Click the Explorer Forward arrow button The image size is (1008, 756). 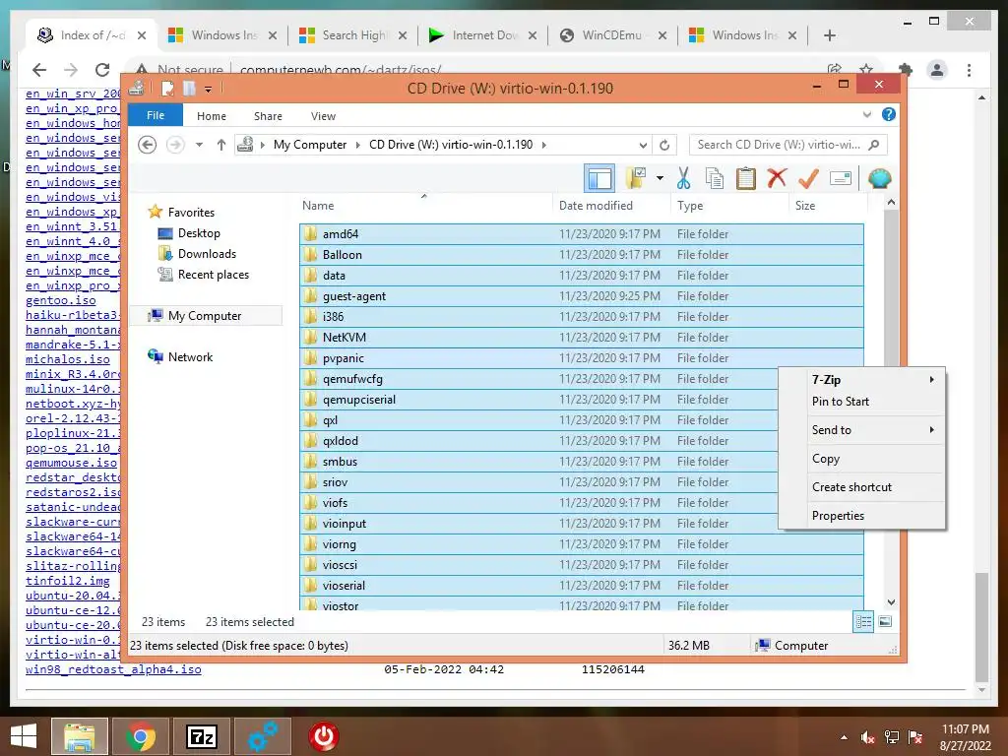[x=175, y=145]
